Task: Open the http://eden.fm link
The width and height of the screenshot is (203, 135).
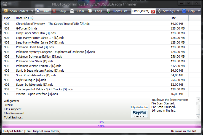Action: pos(139,107)
